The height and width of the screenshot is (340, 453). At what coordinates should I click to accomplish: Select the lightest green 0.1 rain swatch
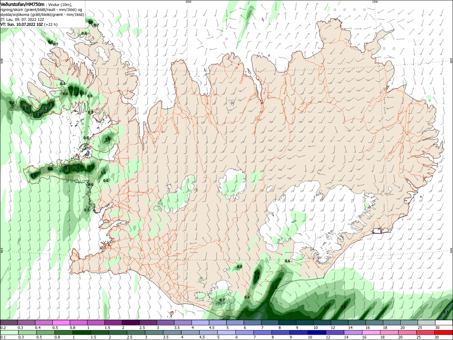point(9,333)
